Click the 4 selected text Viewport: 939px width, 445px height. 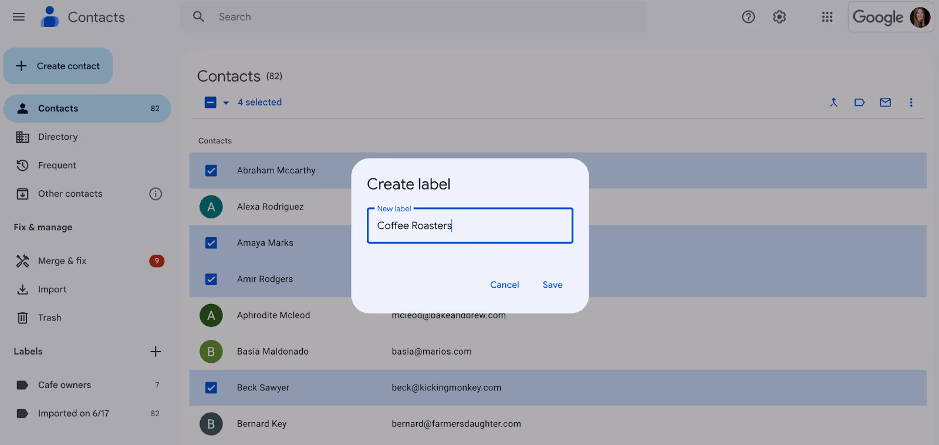(x=260, y=102)
